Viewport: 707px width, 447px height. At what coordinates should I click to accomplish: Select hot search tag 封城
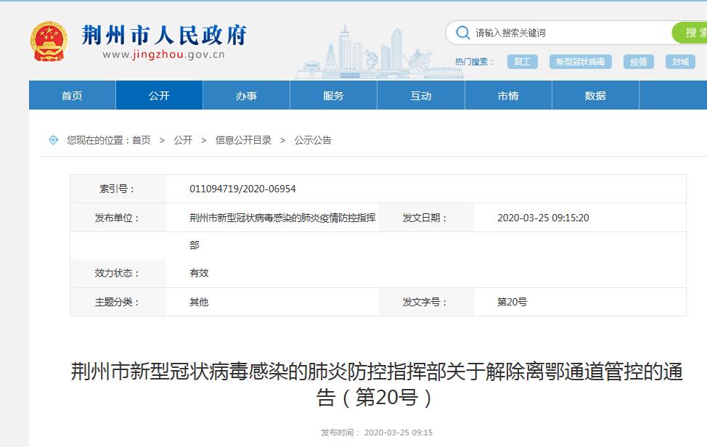tap(680, 62)
